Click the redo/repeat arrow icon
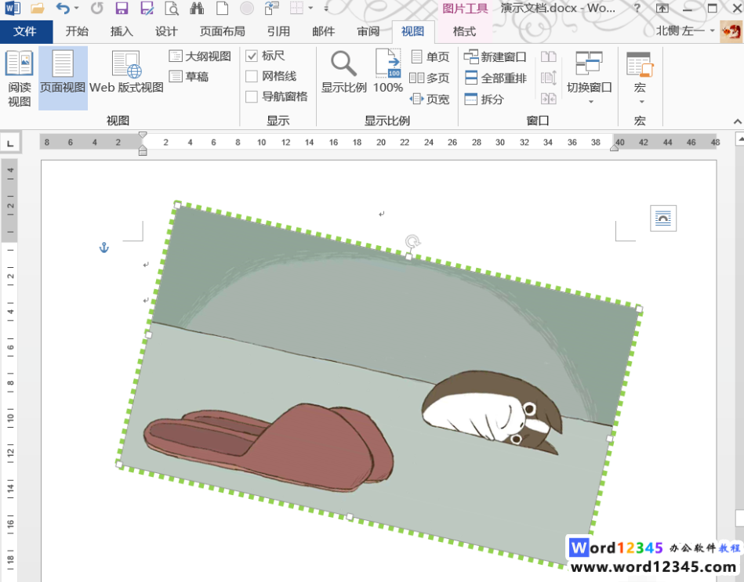Viewport: 744px width, 582px height. [96, 8]
